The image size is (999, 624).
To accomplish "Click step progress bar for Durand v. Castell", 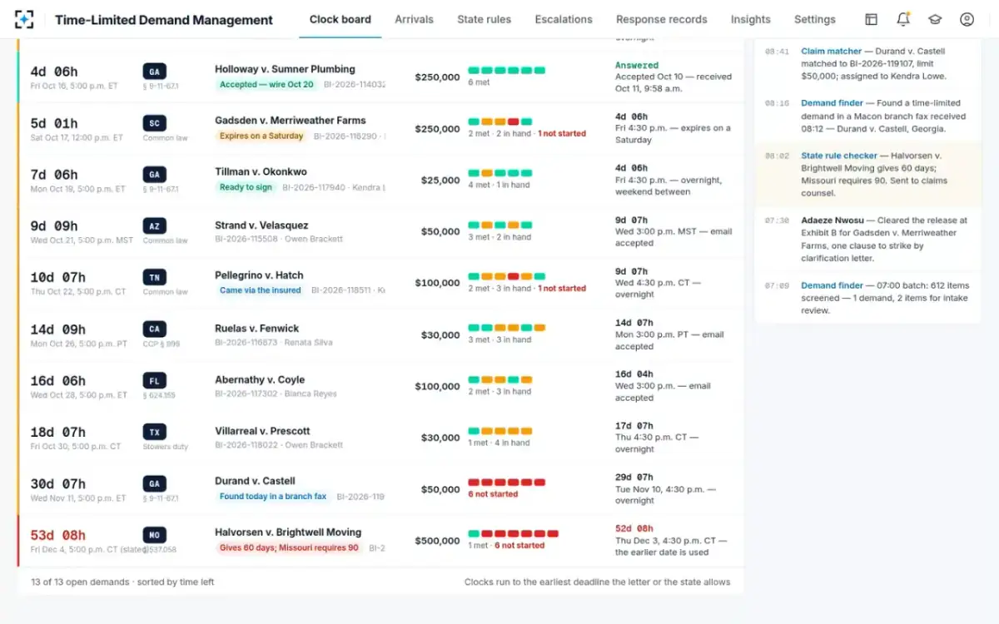I will coord(507,482).
